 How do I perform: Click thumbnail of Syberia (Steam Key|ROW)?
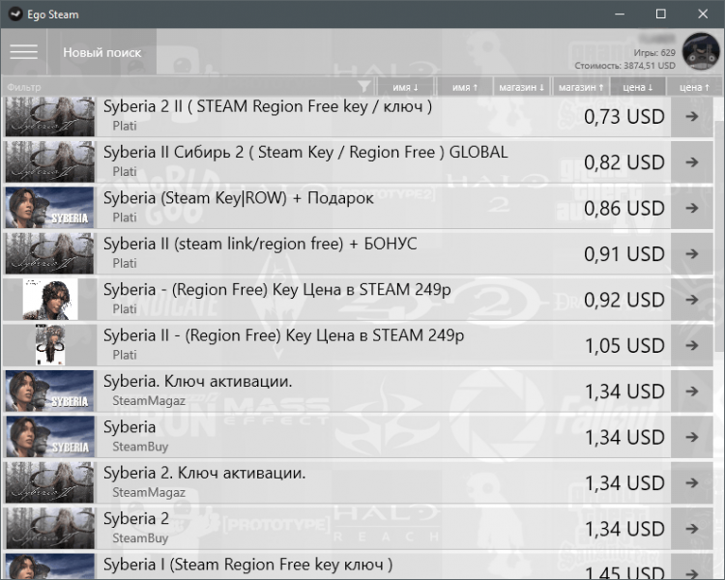click(50, 208)
